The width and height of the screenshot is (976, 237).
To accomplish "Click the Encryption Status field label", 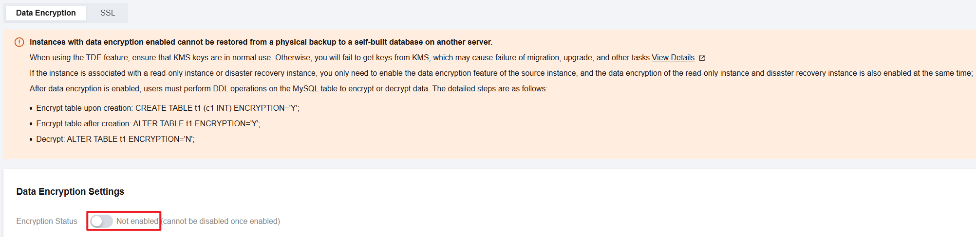I will point(47,221).
